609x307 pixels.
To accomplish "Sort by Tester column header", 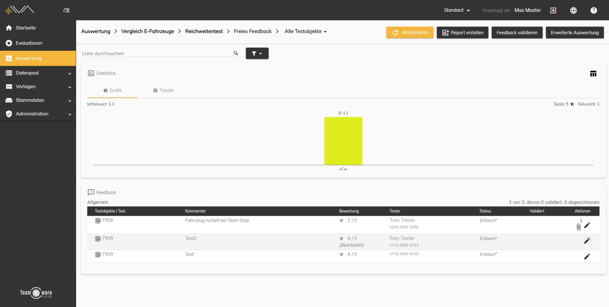I will pos(395,211).
